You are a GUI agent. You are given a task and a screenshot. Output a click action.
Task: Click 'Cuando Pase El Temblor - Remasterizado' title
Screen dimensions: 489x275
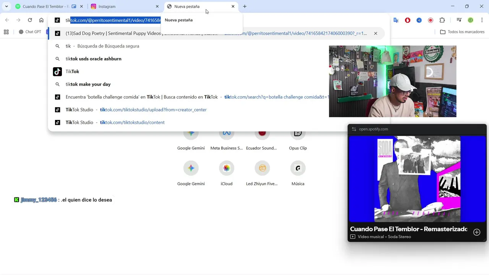click(409, 229)
